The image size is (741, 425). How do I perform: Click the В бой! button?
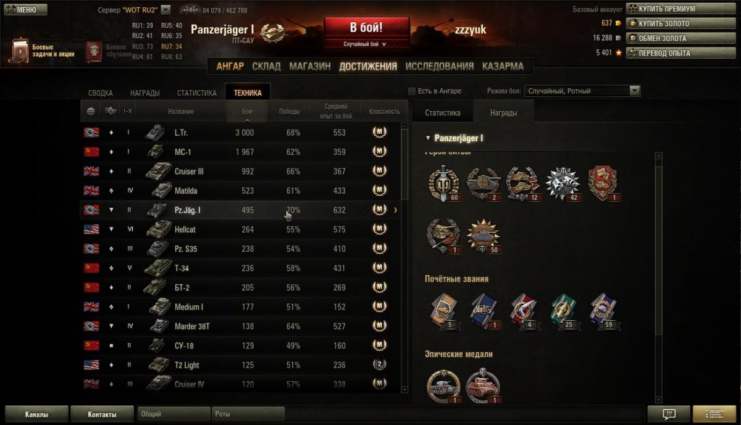[366, 28]
